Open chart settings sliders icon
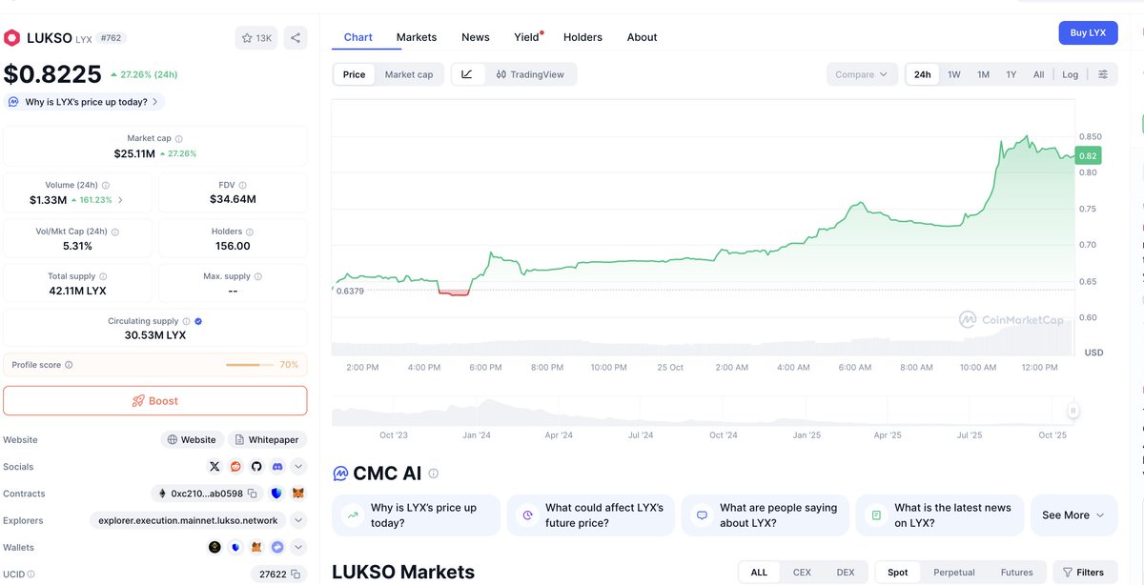The image size is (1144, 585). pos(1103,74)
